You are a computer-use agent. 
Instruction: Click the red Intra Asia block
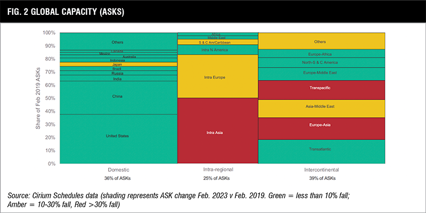tap(218, 130)
